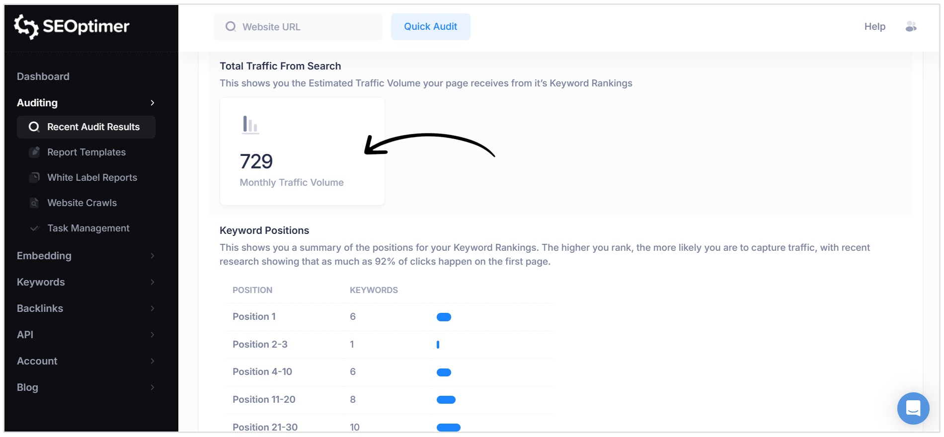The height and width of the screenshot is (437, 944).
Task: Click the POSITION column header
Action: coord(252,290)
